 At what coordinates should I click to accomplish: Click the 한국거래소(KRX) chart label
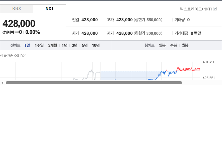[13, 56]
